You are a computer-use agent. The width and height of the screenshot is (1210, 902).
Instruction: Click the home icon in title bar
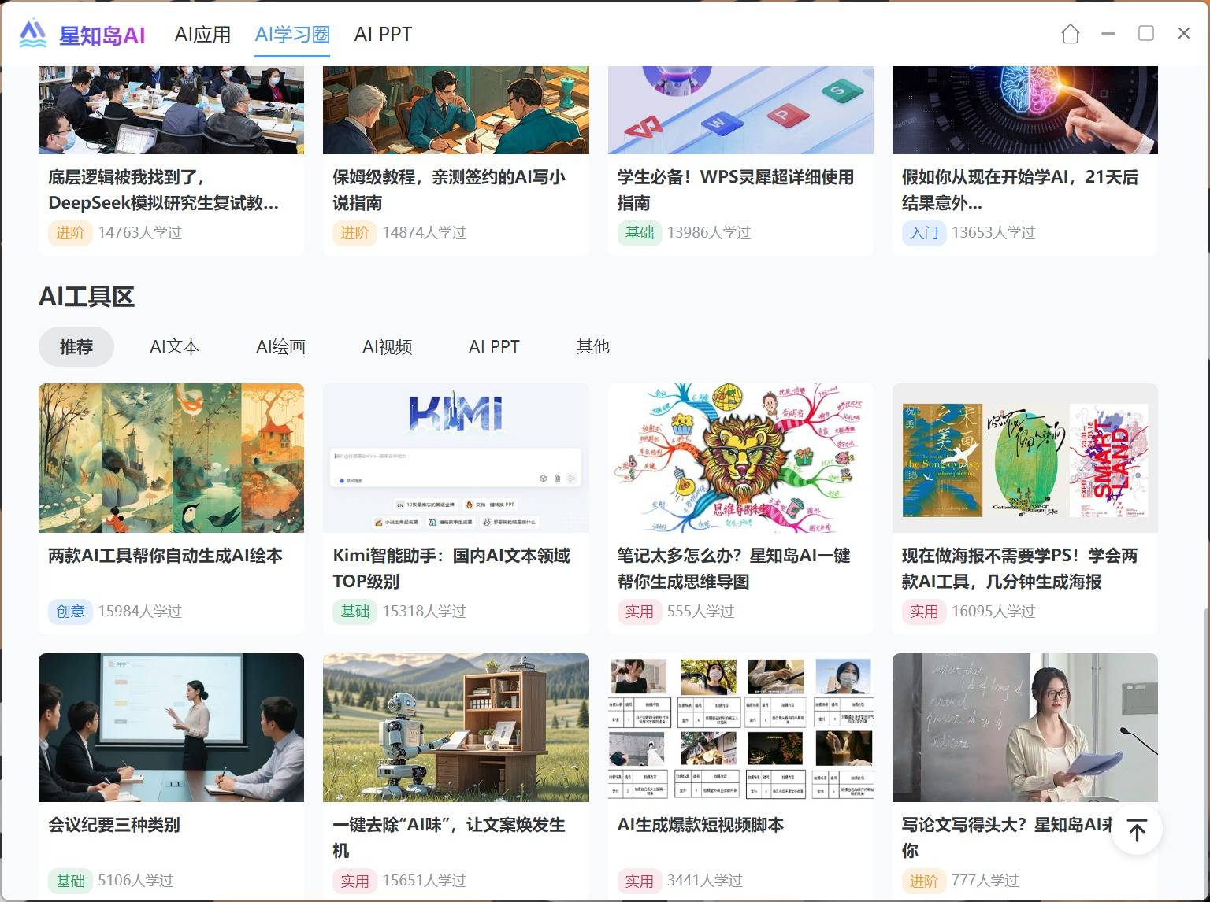[1070, 34]
